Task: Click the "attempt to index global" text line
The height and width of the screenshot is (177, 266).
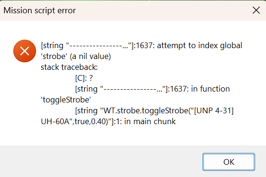Action: click(x=200, y=45)
